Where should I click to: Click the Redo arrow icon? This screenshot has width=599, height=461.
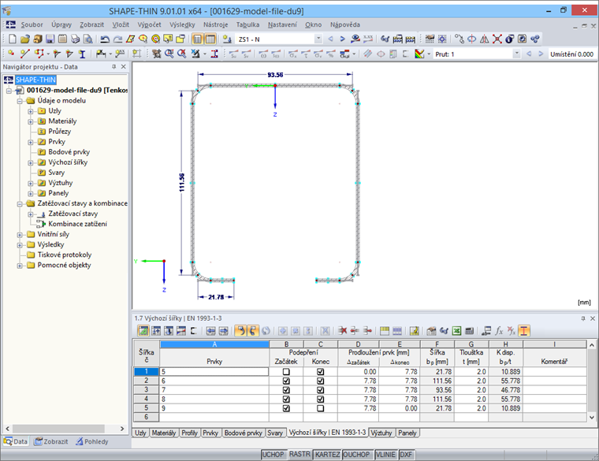118,39
